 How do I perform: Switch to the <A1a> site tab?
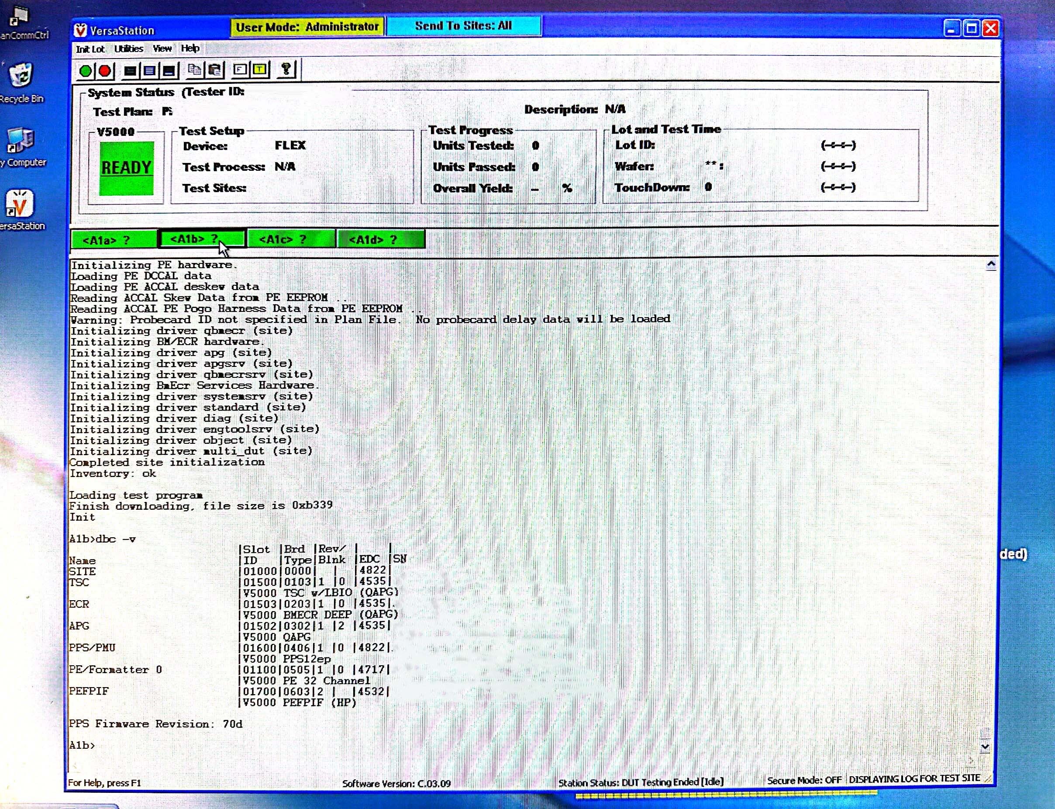pos(114,240)
